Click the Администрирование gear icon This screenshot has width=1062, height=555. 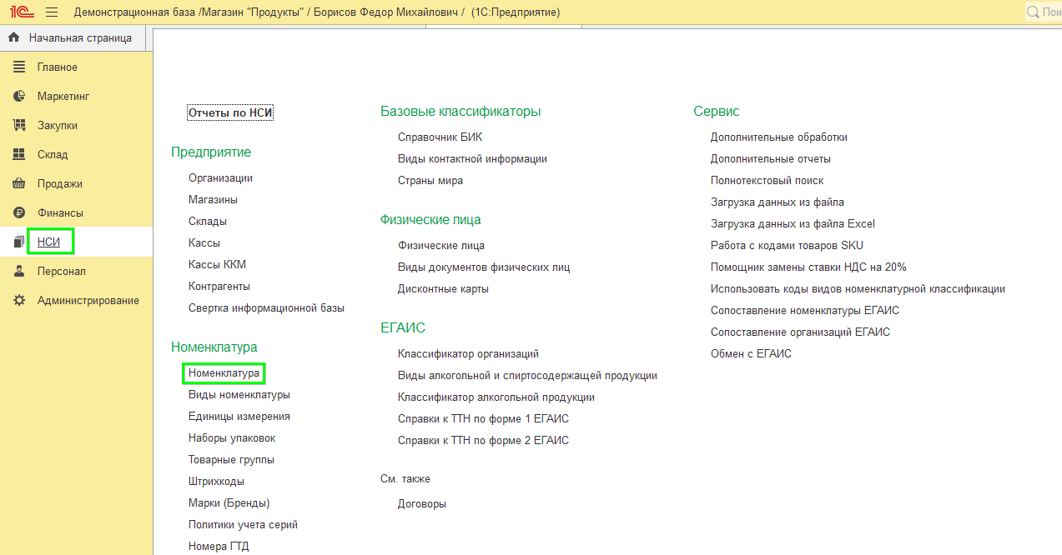coord(19,300)
